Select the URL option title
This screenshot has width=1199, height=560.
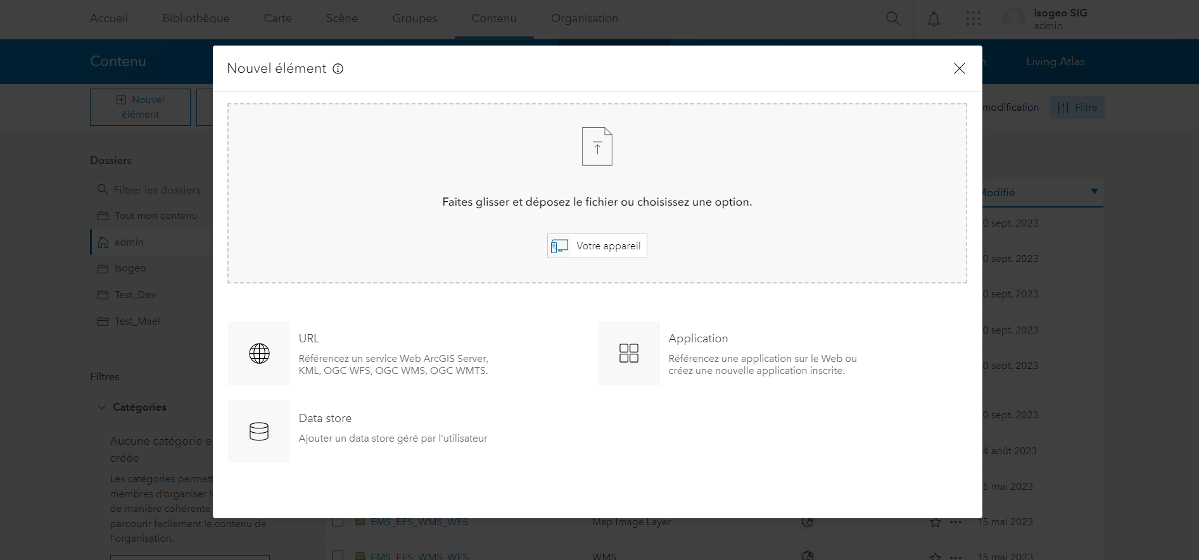click(x=309, y=339)
